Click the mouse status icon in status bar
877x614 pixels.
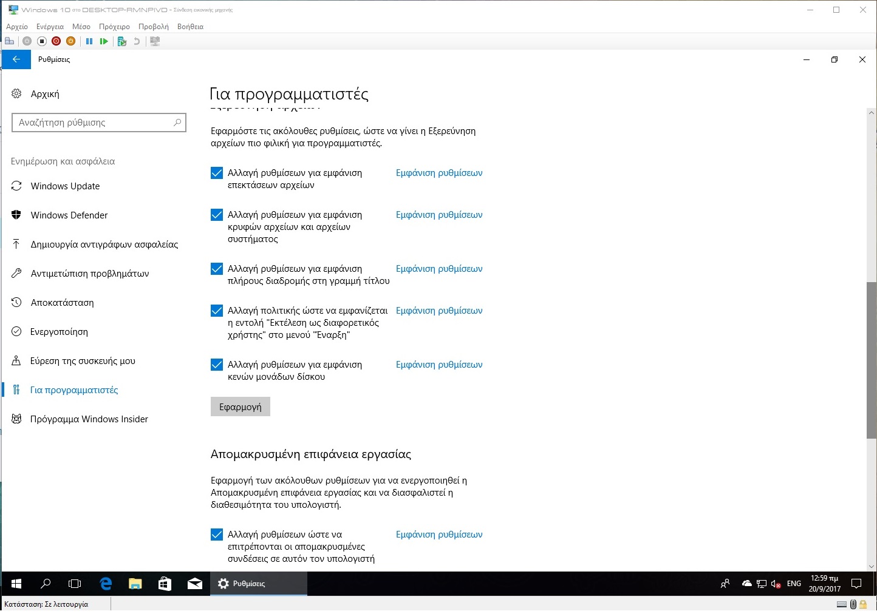point(853,604)
